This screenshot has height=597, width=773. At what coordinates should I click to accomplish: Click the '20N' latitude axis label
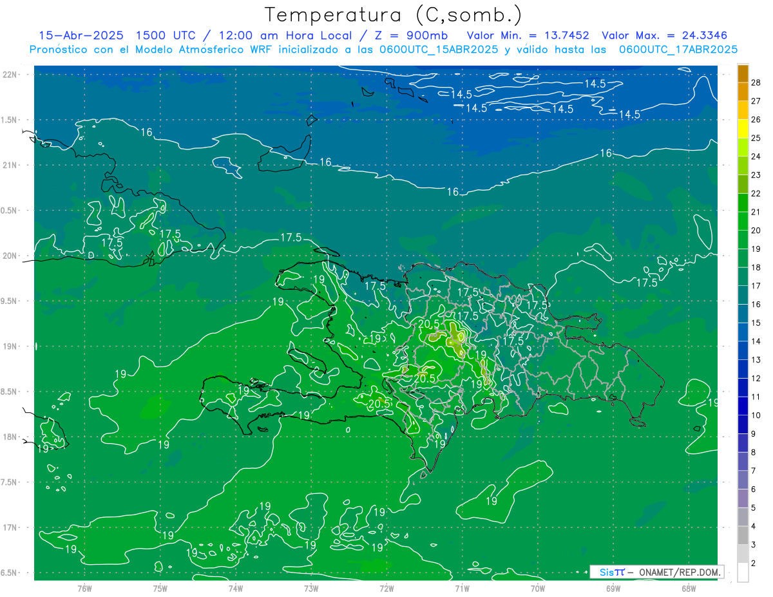coord(10,256)
